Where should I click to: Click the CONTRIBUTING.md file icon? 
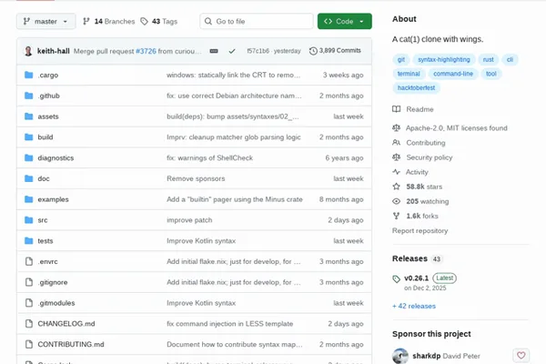click(29, 344)
